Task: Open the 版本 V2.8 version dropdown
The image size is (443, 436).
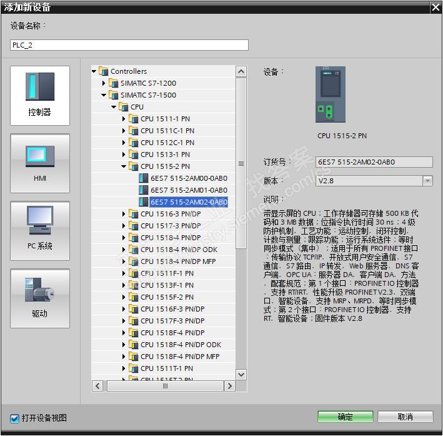Action: pyautogui.click(x=427, y=181)
